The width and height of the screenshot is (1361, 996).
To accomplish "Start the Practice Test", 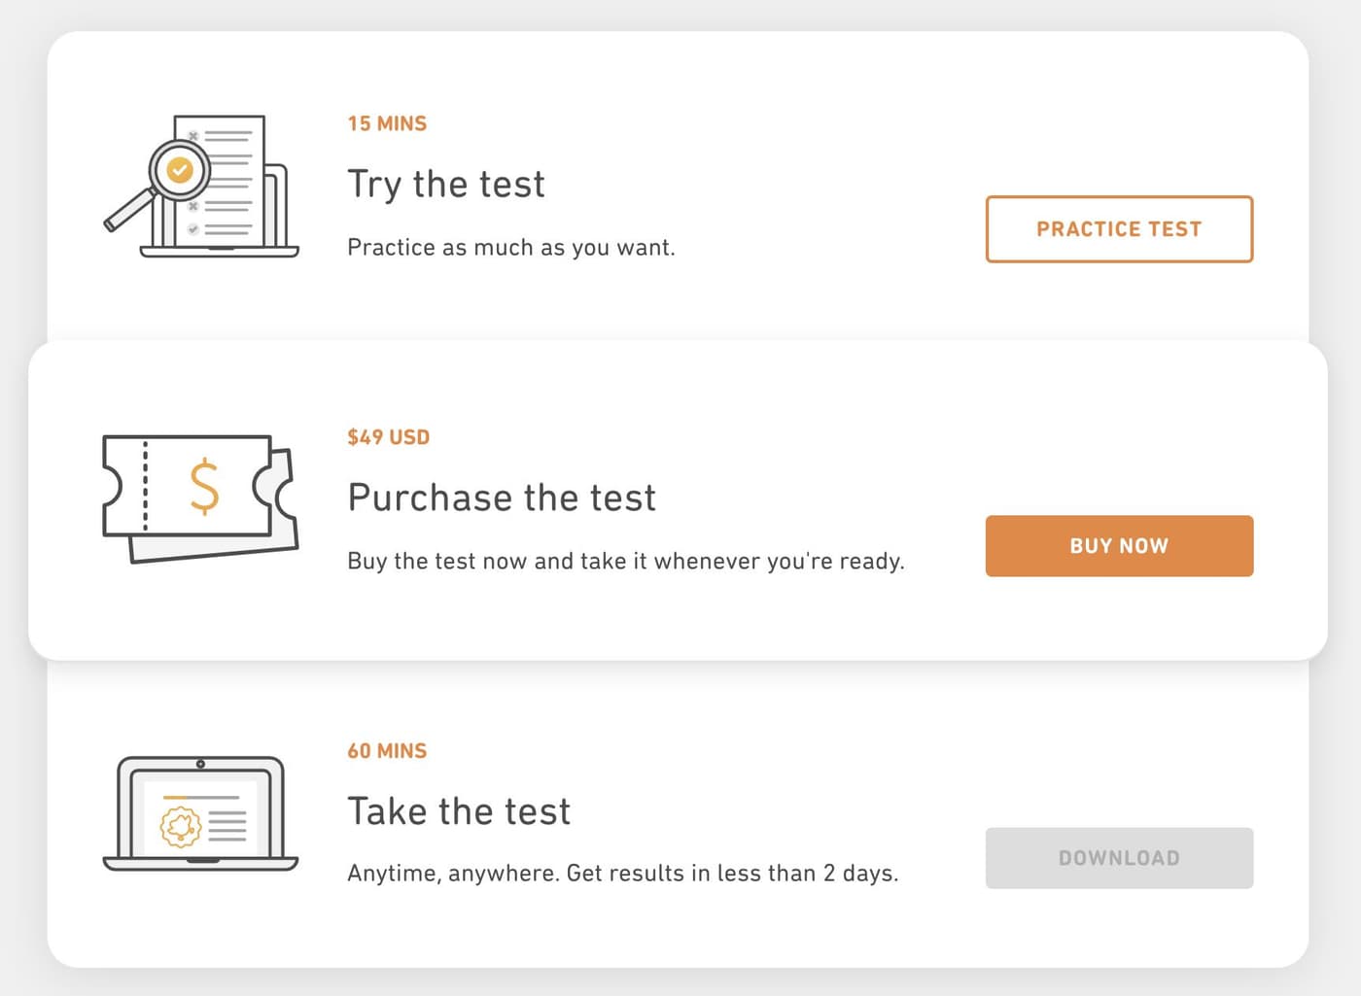I will click(x=1119, y=229).
